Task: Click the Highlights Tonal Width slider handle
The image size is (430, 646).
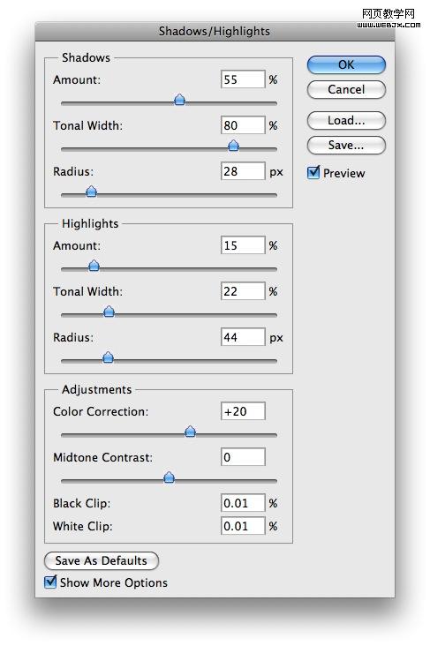Action: click(x=109, y=312)
